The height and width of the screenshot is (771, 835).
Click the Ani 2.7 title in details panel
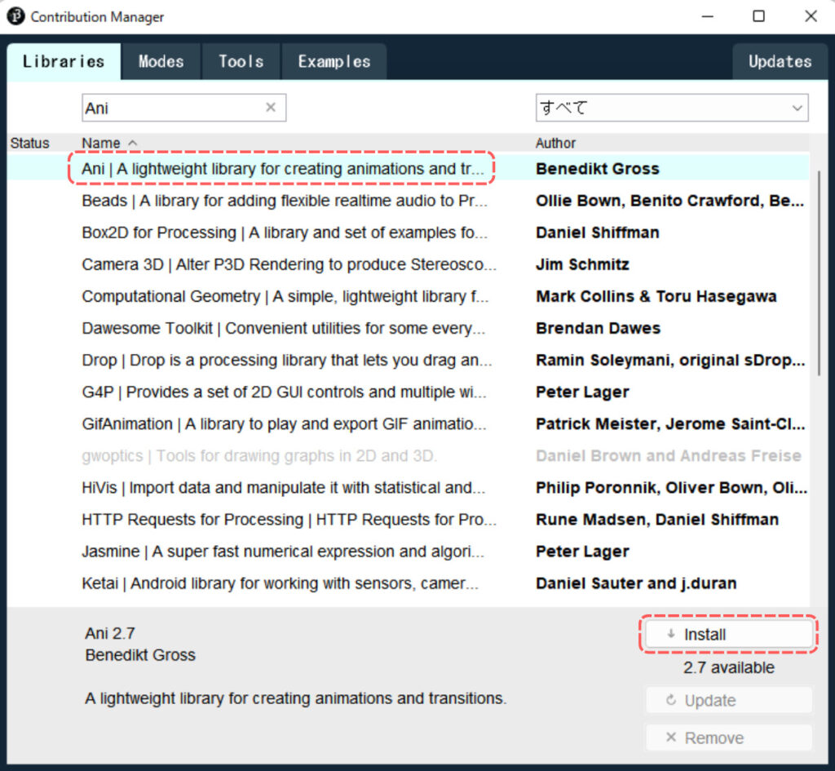110,633
